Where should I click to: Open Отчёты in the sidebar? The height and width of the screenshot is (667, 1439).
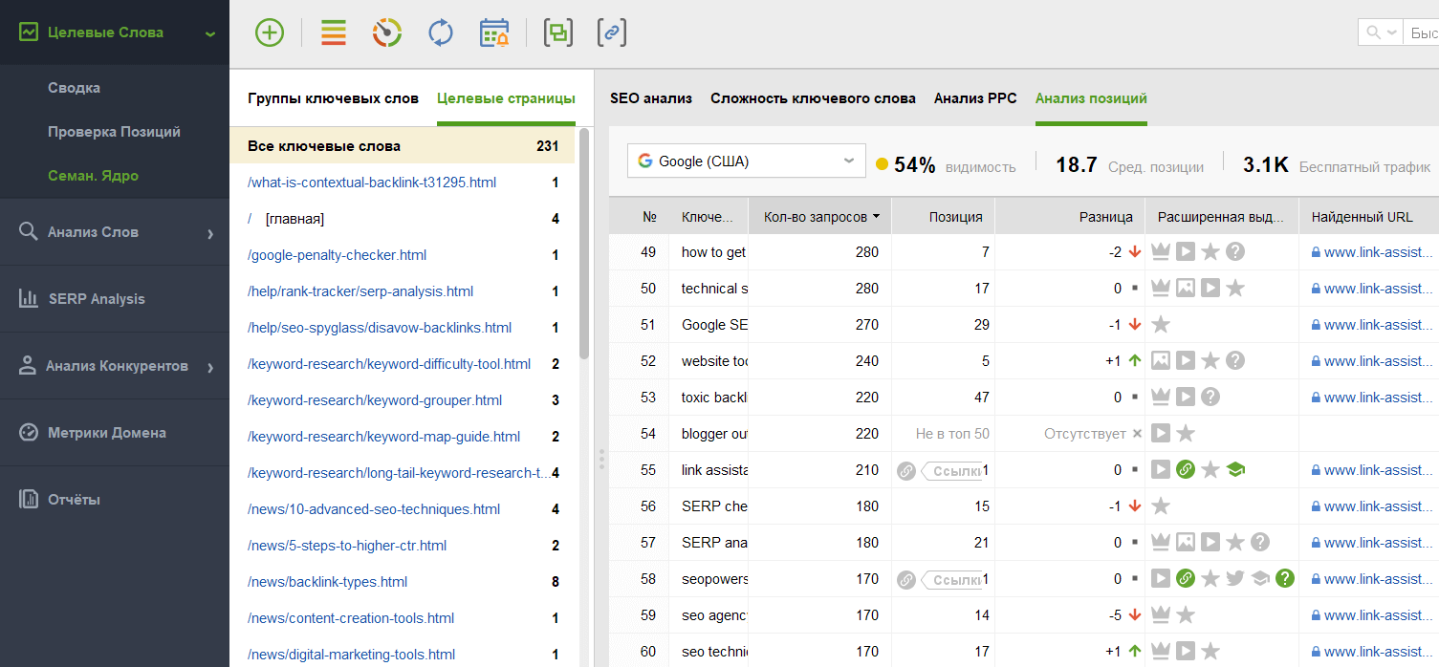point(75,500)
